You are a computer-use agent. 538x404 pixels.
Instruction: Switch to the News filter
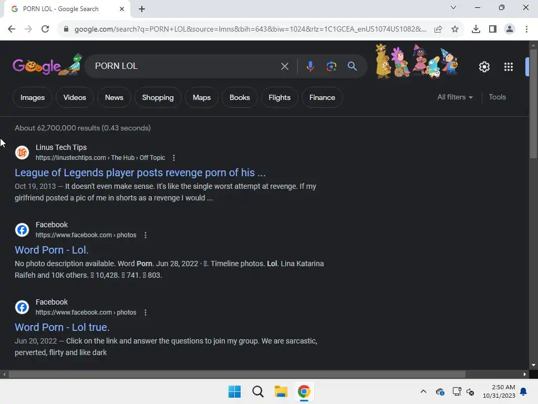(x=114, y=97)
